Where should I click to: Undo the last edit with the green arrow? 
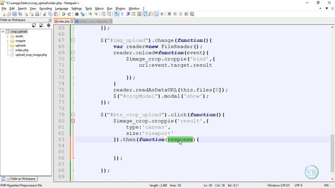[63, 14]
